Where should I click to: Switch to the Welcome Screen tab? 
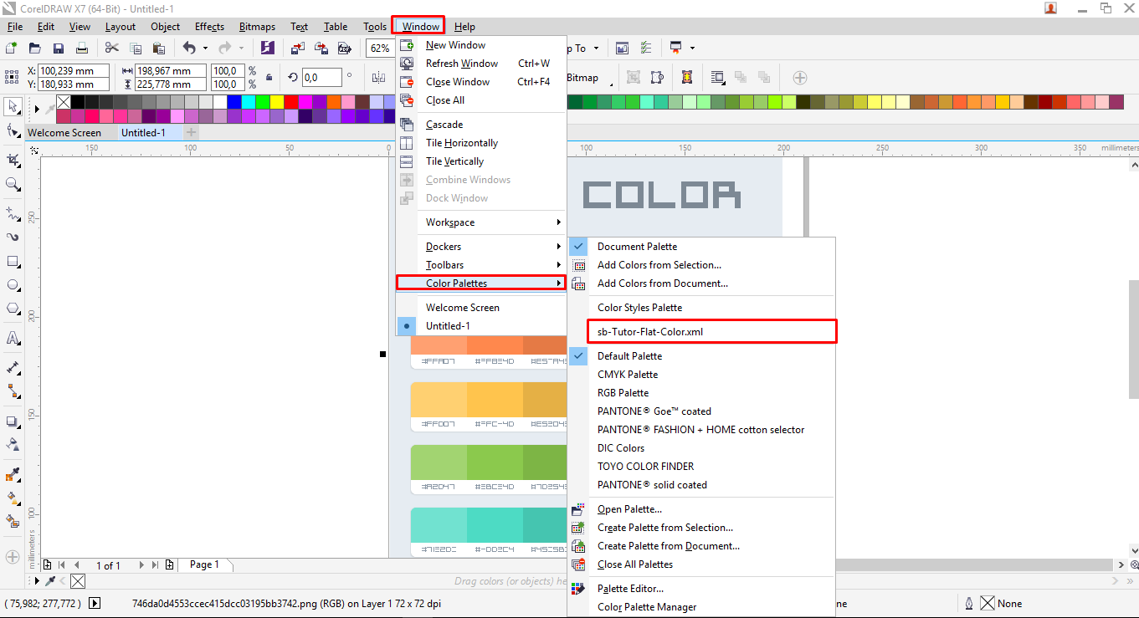click(x=64, y=133)
